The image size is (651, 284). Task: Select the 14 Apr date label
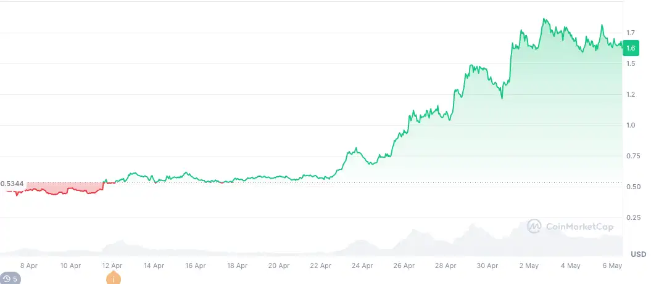pos(154,266)
